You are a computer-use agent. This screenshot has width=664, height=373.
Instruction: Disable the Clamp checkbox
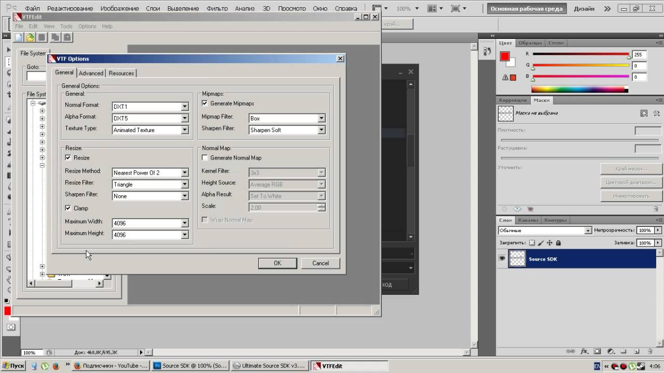point(68,208)
